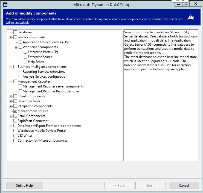Check the Enterprise Portal (EP) checkbox
The height and width of the screenshot is (193, 203).
25,52
